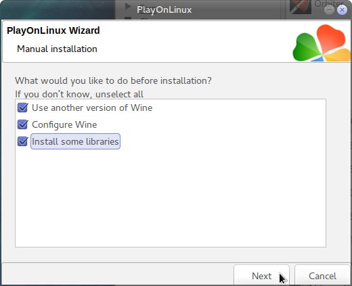Minimize the PlayOnLinux wizard window

[329, 10]
